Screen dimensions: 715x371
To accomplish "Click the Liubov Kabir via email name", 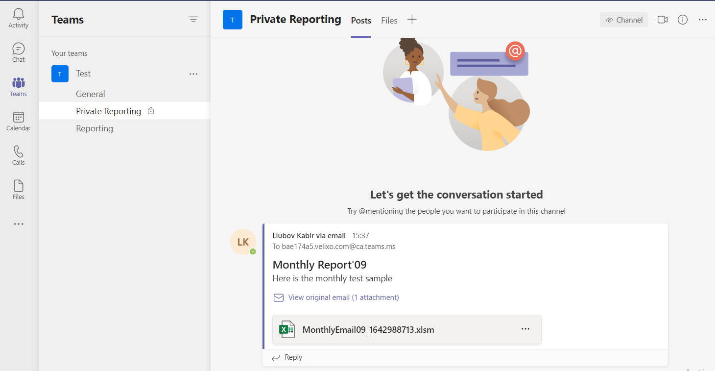I will click(x=309, y=236).
